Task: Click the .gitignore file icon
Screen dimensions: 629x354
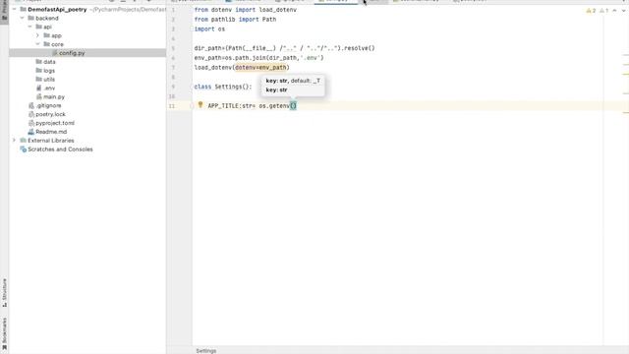Action: coord(31,105)
